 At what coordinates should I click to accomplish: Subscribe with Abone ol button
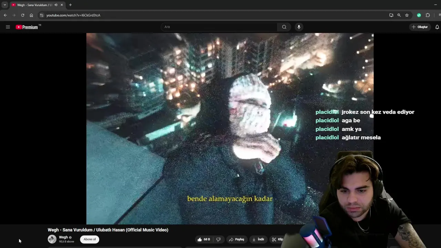click(90, 239)
